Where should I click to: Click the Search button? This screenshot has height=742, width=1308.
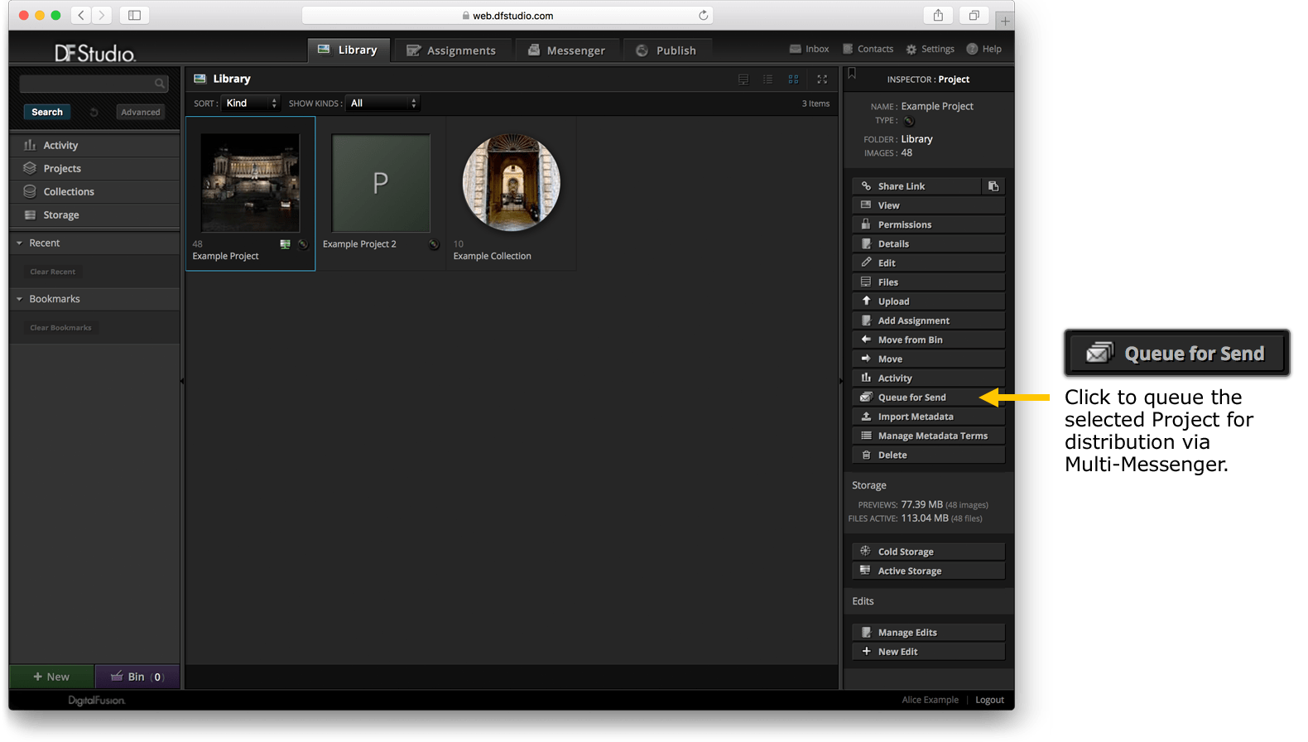(x=47, y=112)
